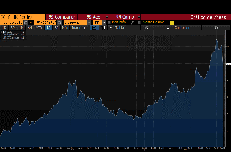The height and width of the screenshot is (152, 231).
Task: Select the 3D range tab
Action: click(13, 28)
